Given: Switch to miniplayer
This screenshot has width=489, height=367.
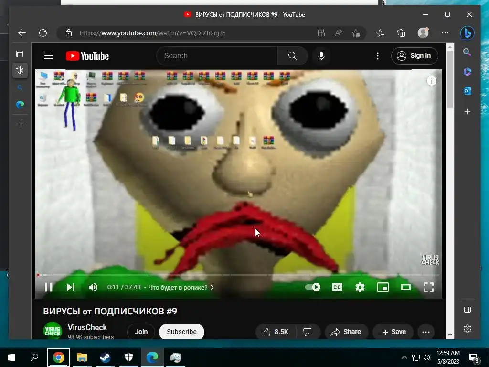Looking at the screenshot, I should [x=383, y=287].
